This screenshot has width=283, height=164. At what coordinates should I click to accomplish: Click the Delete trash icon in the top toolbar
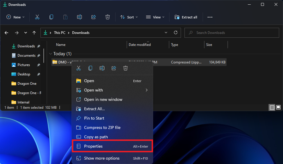108,17
